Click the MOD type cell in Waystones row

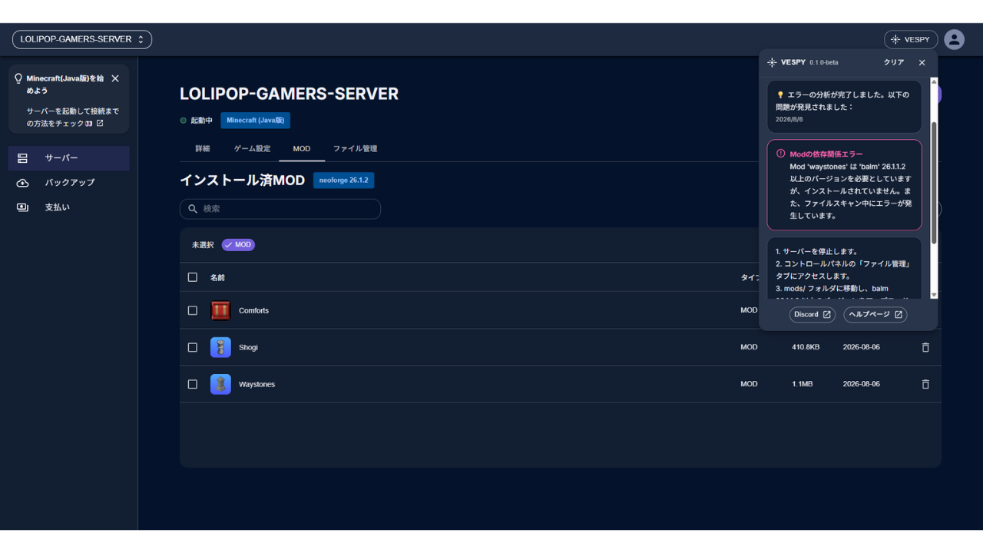point(749,384)
